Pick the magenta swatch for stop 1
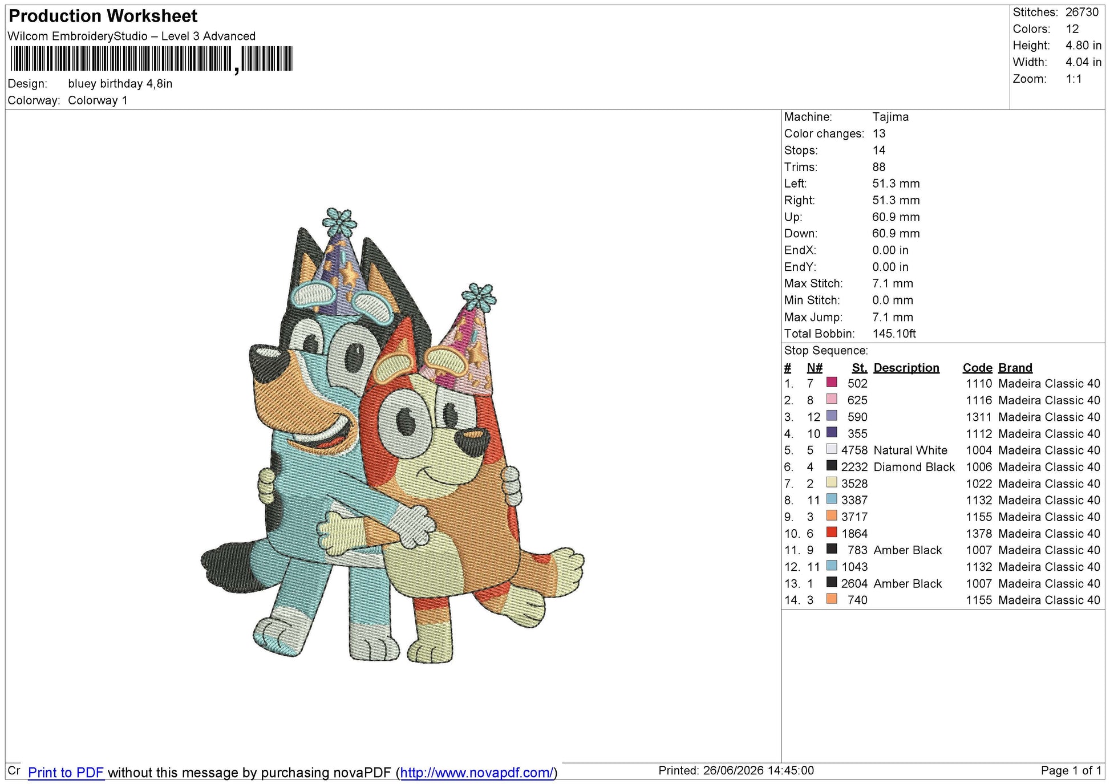Viewport: 1110px width, 784px height. (832, 383)
